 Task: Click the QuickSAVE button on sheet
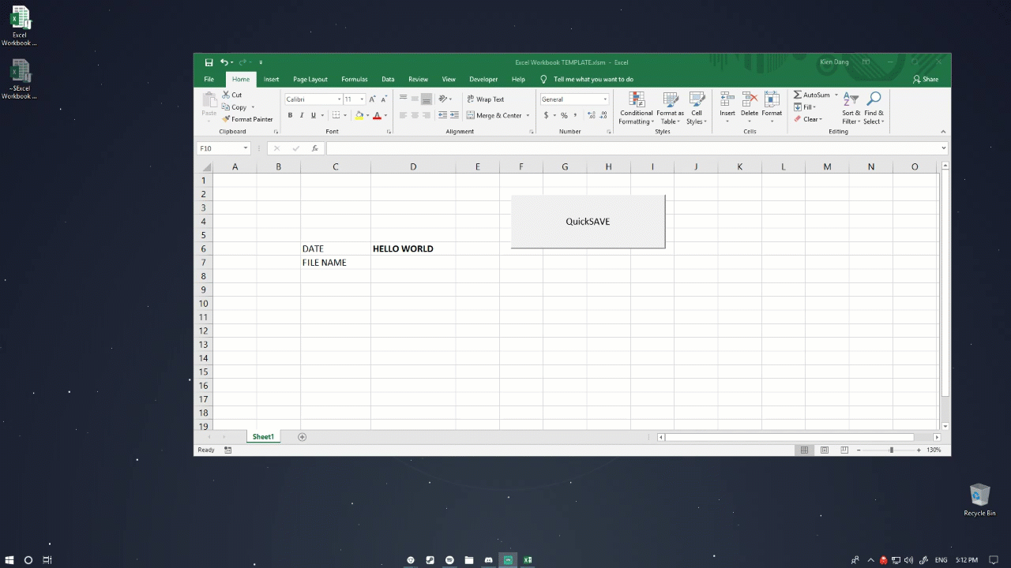point(588,222)
